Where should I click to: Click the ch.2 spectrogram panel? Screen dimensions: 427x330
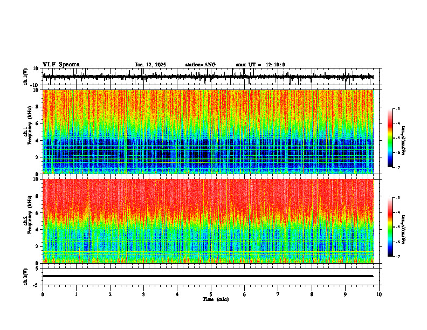pyautogui.click(x=208, y=221)
